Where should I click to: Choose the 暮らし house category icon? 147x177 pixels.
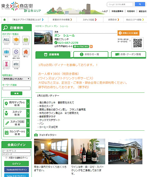[26, 52]
